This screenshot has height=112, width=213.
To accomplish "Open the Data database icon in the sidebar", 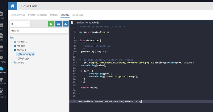I will click(x=1, y=36).
